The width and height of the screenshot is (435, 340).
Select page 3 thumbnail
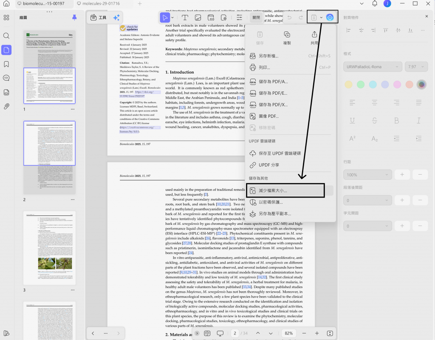pyautogui.click(x=49, y=248)
